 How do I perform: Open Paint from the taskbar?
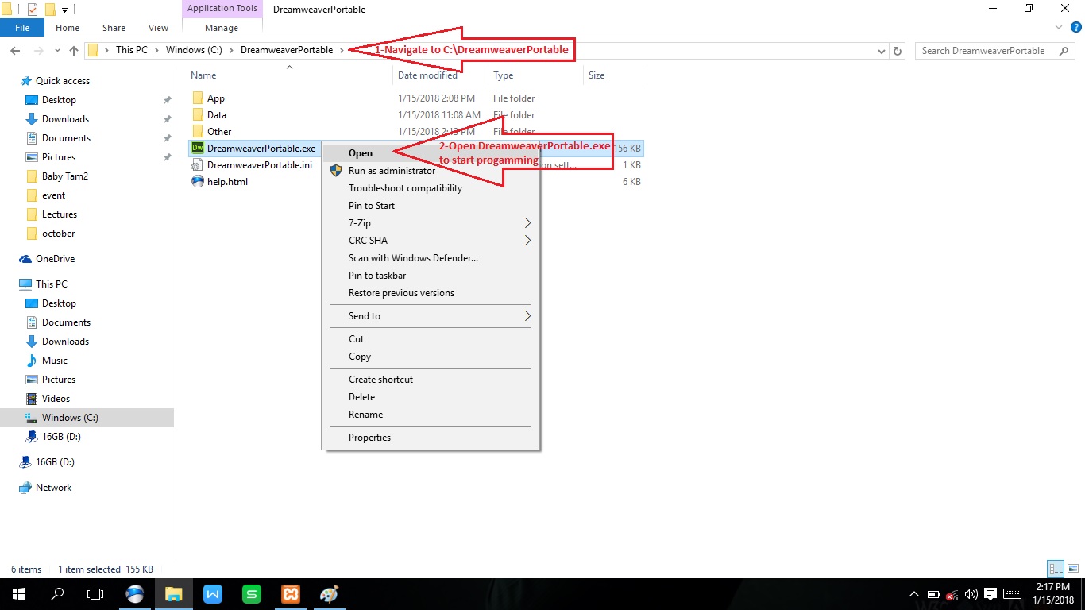(329, 594)
